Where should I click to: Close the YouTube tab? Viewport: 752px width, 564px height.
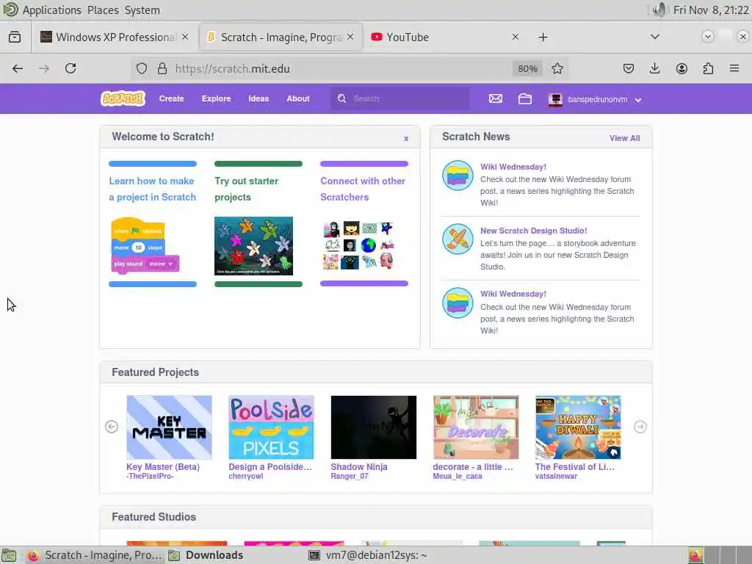coord(515,37)
